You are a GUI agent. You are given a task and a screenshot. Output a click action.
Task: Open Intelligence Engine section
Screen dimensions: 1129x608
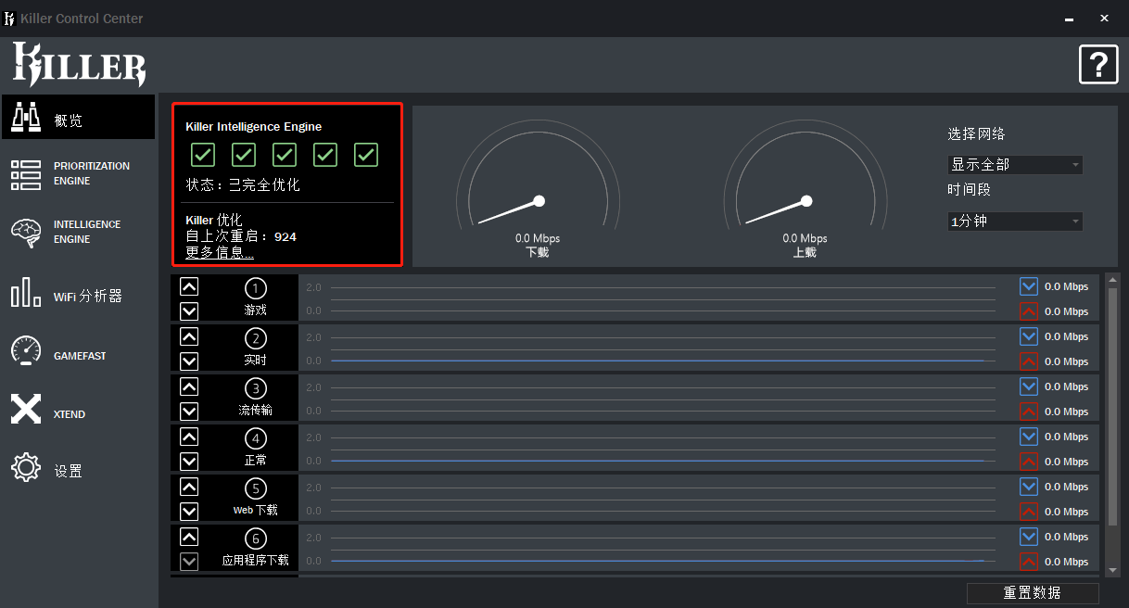(78, 232)
